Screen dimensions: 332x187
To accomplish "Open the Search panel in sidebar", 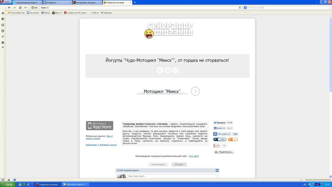I will click(x=3, y=37).
